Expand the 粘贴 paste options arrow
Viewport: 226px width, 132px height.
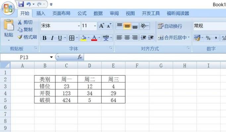pos(9,40)
